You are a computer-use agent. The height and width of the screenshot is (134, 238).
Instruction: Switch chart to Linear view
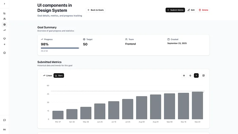(48, 75)
